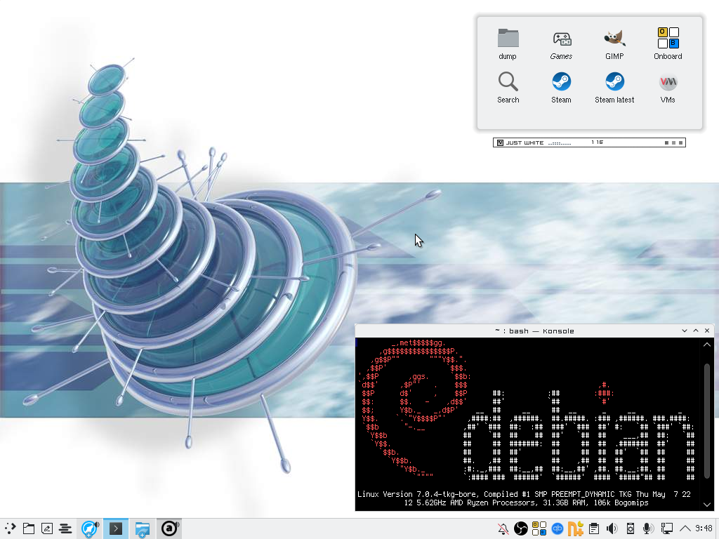The width and height of the screenshot is (719, 539).
Task: Launch the Steam shortcut
Action: pos(561,88)
